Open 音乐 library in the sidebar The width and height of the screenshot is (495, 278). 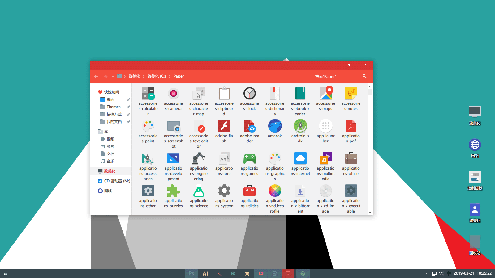[x=107, y=161]
